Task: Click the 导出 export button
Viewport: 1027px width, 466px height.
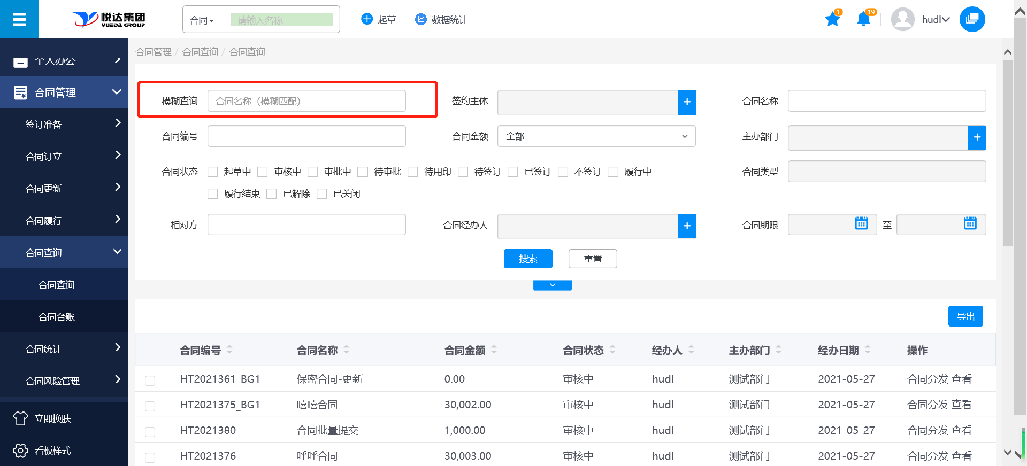Action: [x=965, y=316]
